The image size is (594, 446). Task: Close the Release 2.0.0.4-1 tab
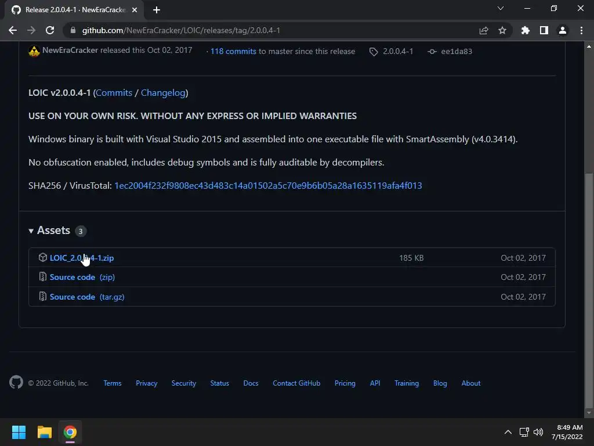pyautogui.click(x=135, y=10)
